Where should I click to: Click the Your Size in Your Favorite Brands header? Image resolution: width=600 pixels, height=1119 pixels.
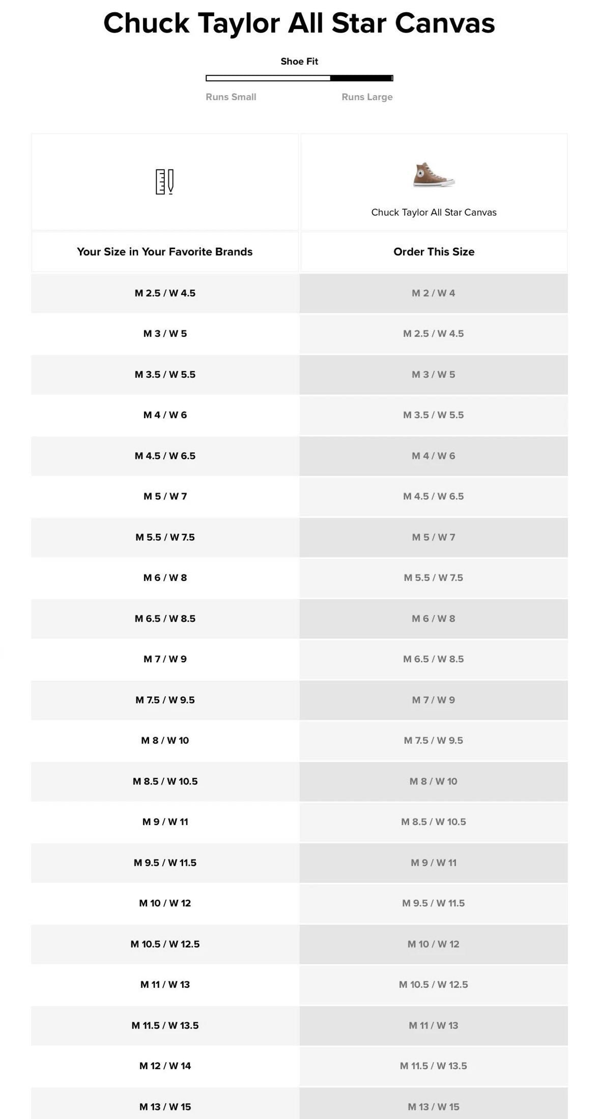pyautogui.click(x=164, y=252)
